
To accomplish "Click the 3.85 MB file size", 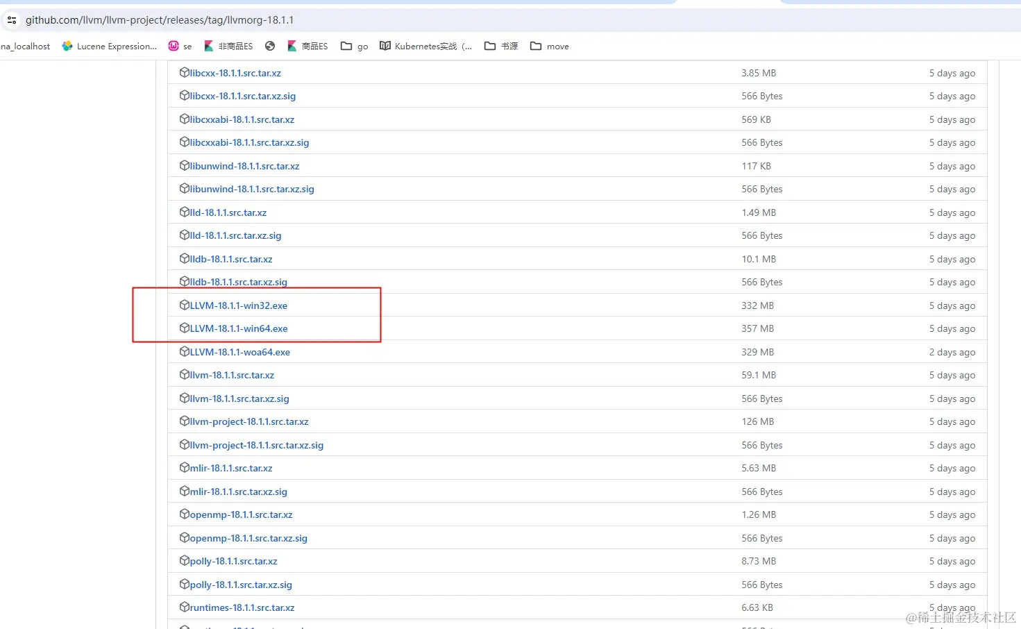I will click(759, 73).
